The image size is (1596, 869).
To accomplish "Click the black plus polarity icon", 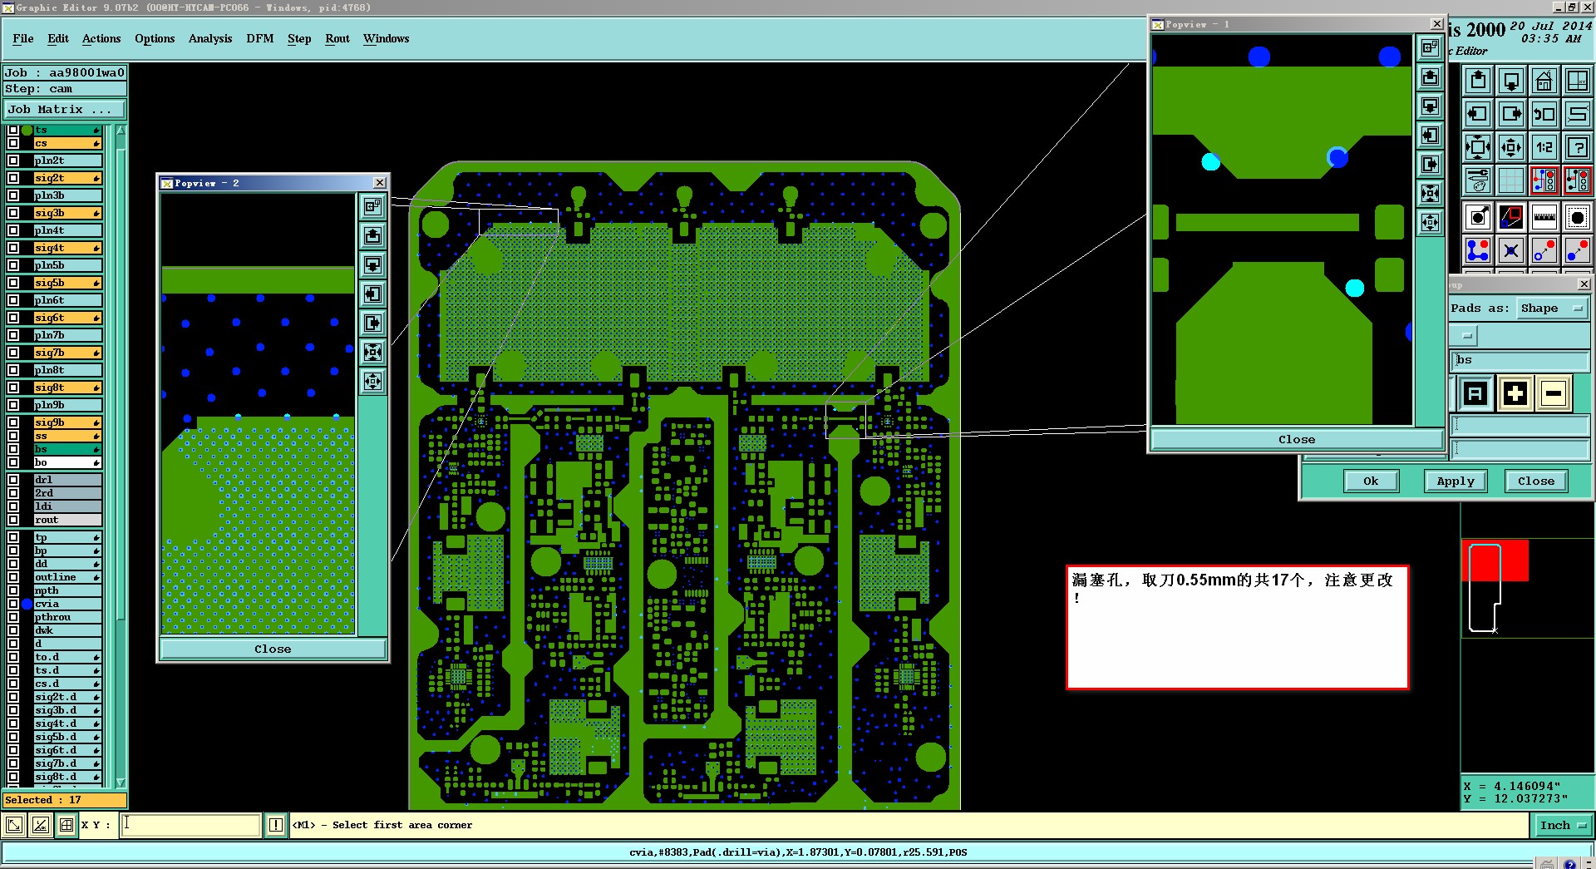I will tap(1515, 393).
